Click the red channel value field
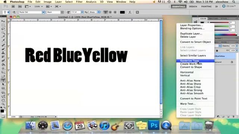The width and height of the screenshot is (239, 134). (232, 22)
